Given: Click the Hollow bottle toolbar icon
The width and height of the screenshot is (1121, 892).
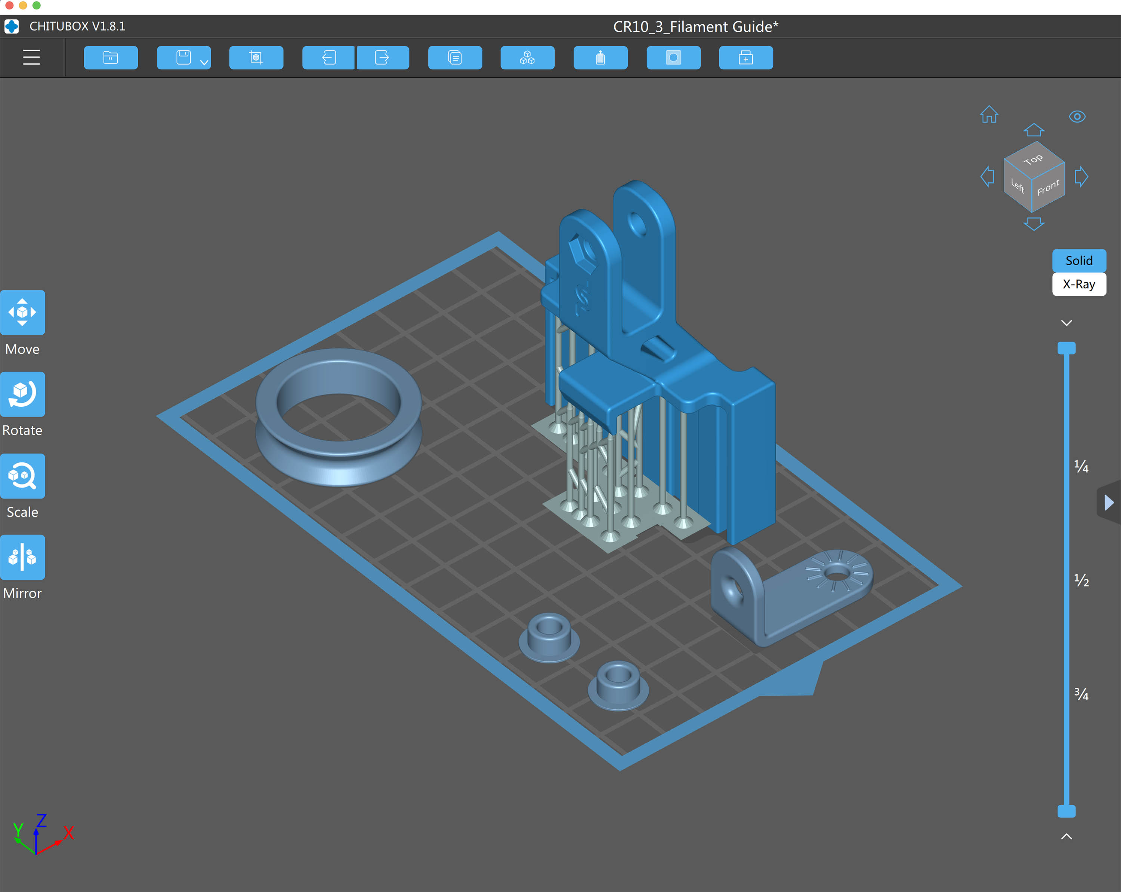Looking at the screenshot, I should pyautogui.click(x=600, y=57).
